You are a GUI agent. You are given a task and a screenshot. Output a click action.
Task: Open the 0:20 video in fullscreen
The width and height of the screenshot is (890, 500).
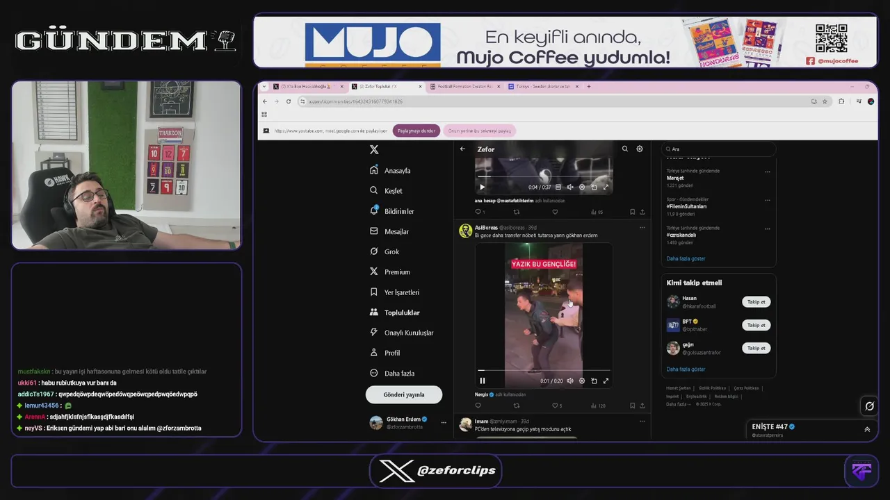[606, 381]
